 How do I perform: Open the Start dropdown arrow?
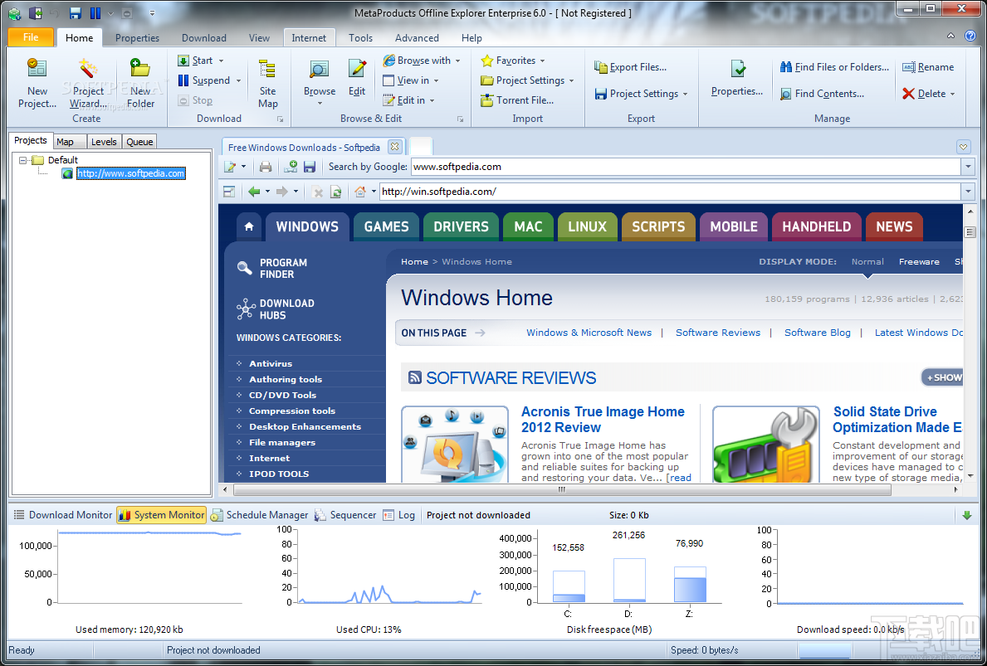click(221, 61)
